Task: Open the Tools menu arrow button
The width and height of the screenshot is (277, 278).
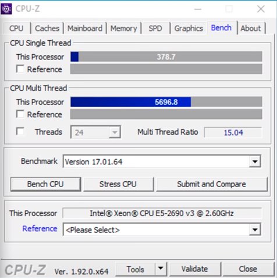Action: click(161, 269)
